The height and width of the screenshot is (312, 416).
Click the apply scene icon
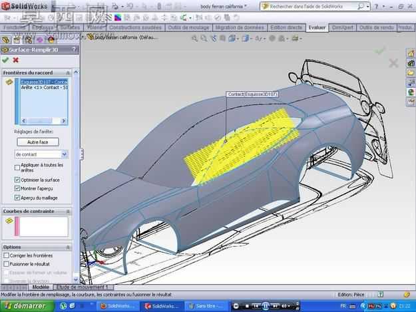[x=282, y=39]
